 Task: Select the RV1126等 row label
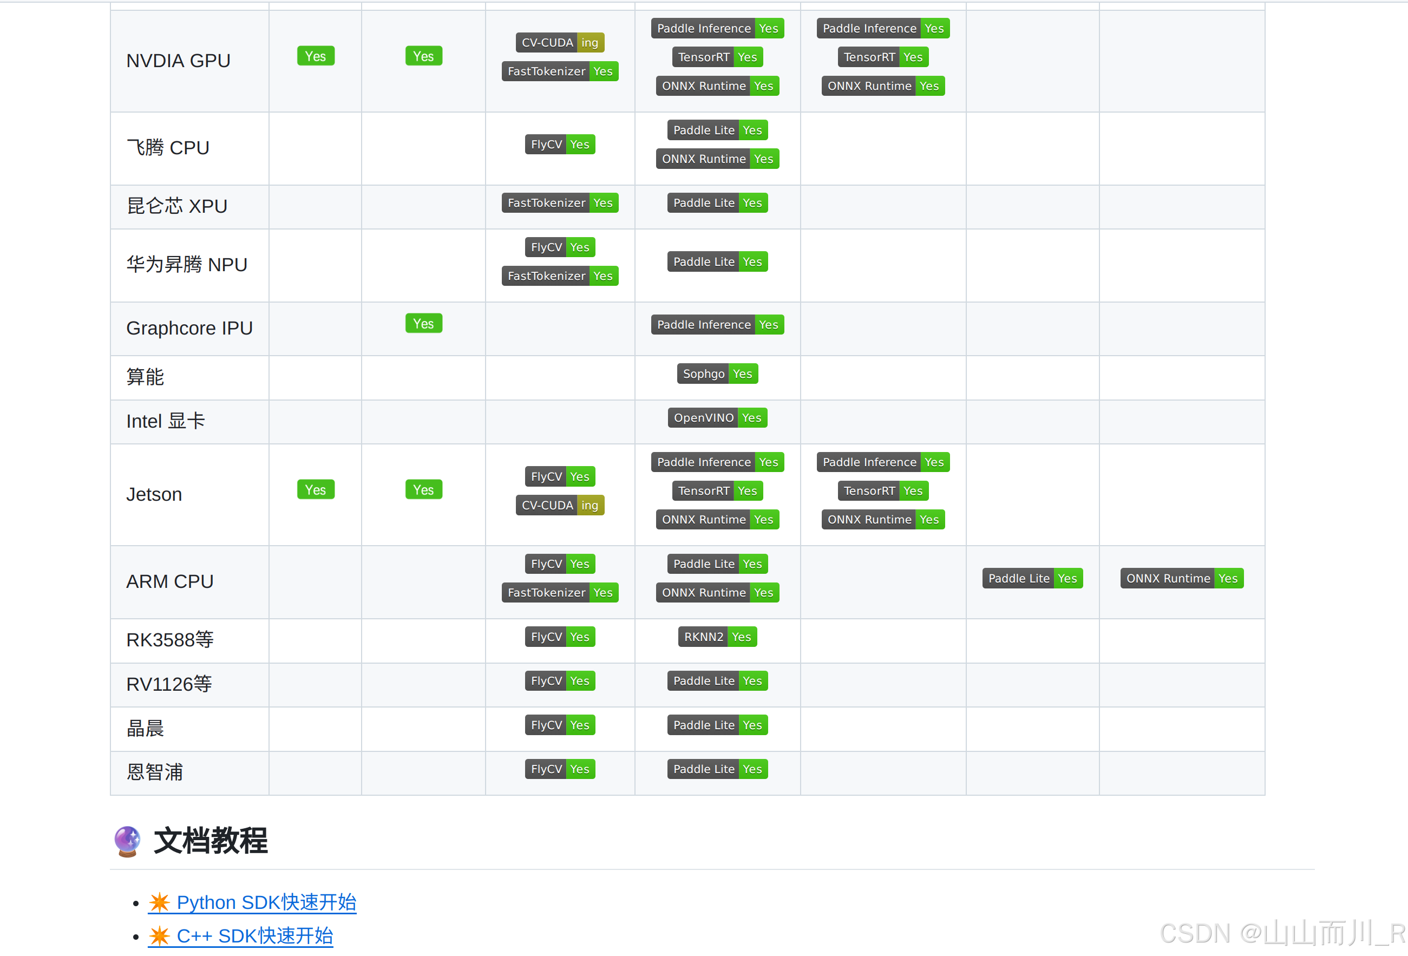click(x=168, y=684)
